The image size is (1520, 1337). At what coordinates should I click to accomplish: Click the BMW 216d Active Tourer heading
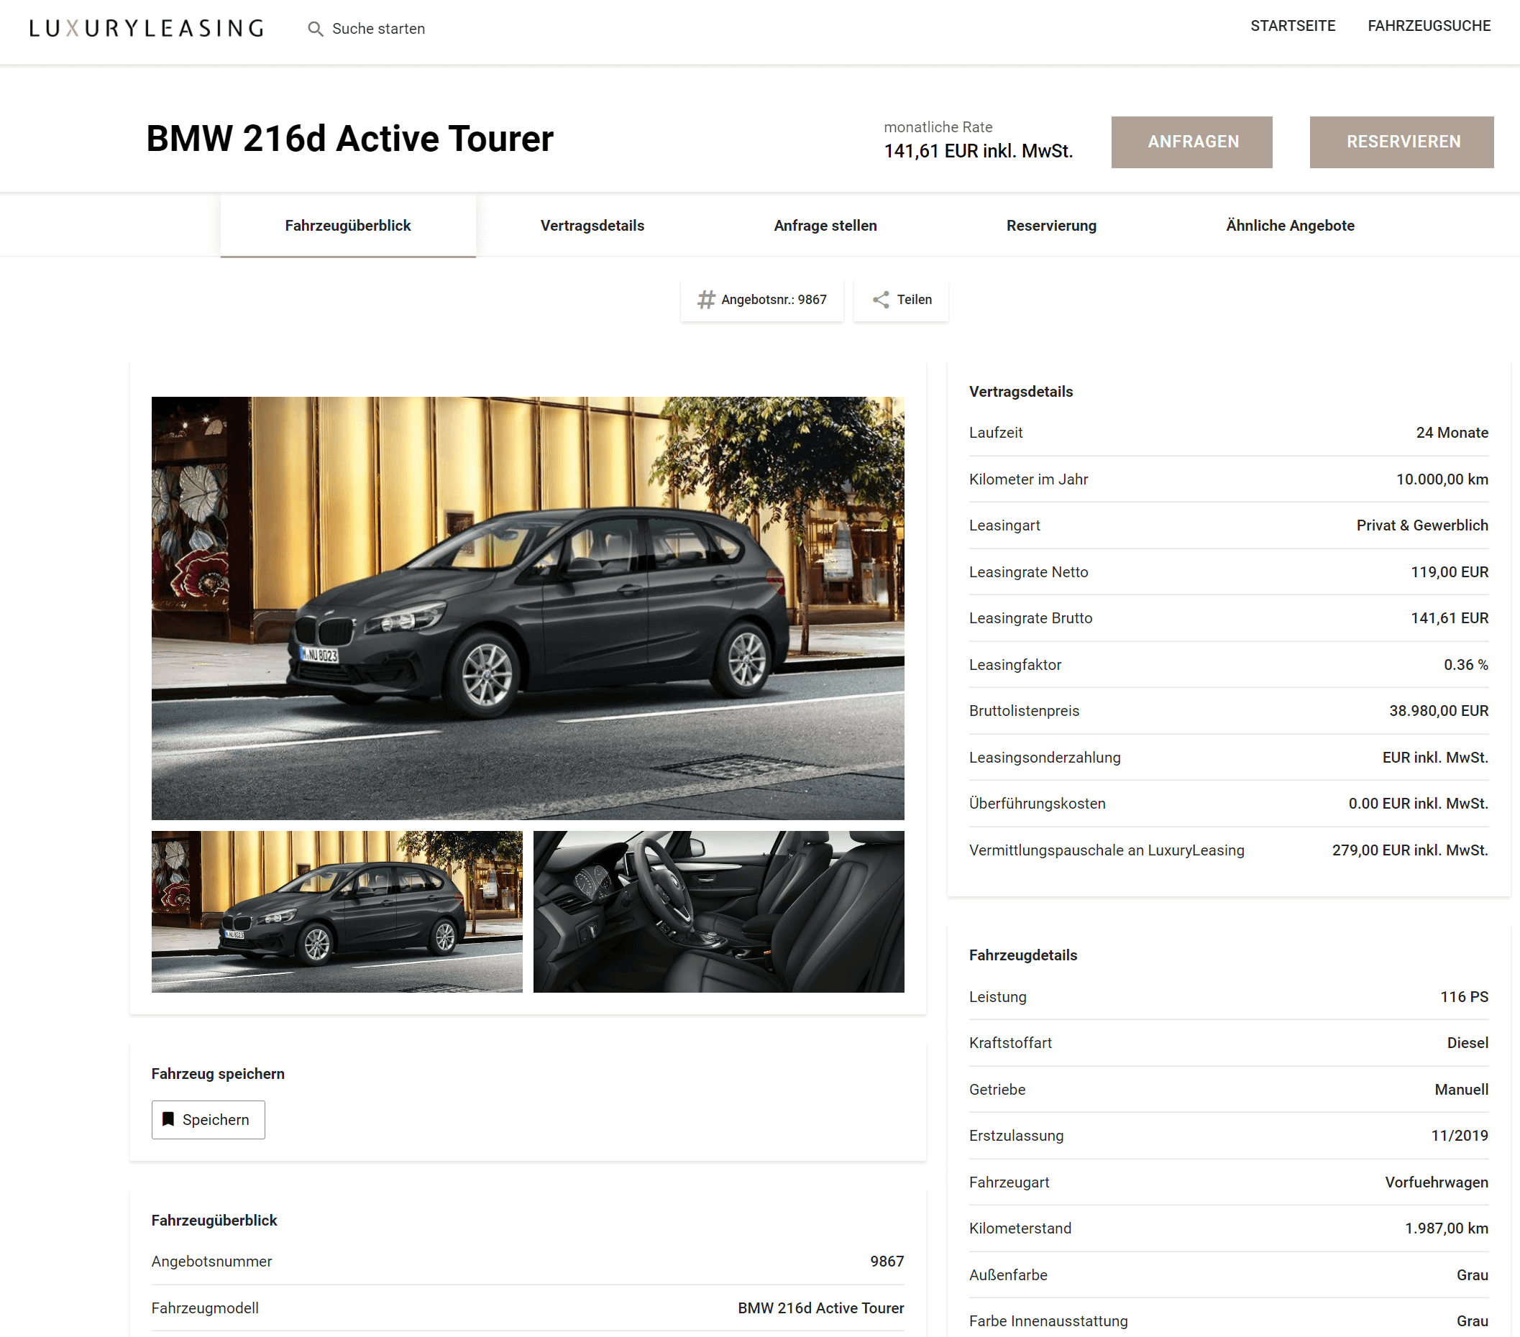point(349,139)
